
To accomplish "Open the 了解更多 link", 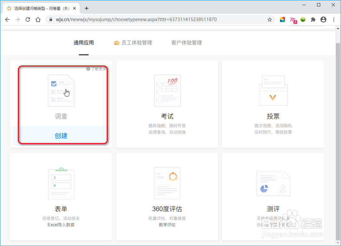I will (x=96, y=68).
